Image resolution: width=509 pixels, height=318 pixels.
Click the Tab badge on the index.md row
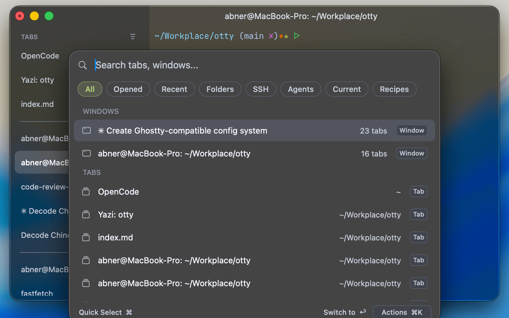pyautogui.click(x=418, y=237)
